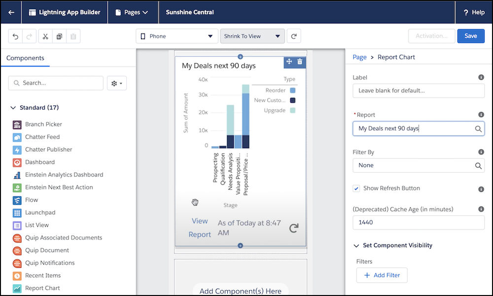
Task: Select the Chatter Publisher icon
Action: (17, 149)
